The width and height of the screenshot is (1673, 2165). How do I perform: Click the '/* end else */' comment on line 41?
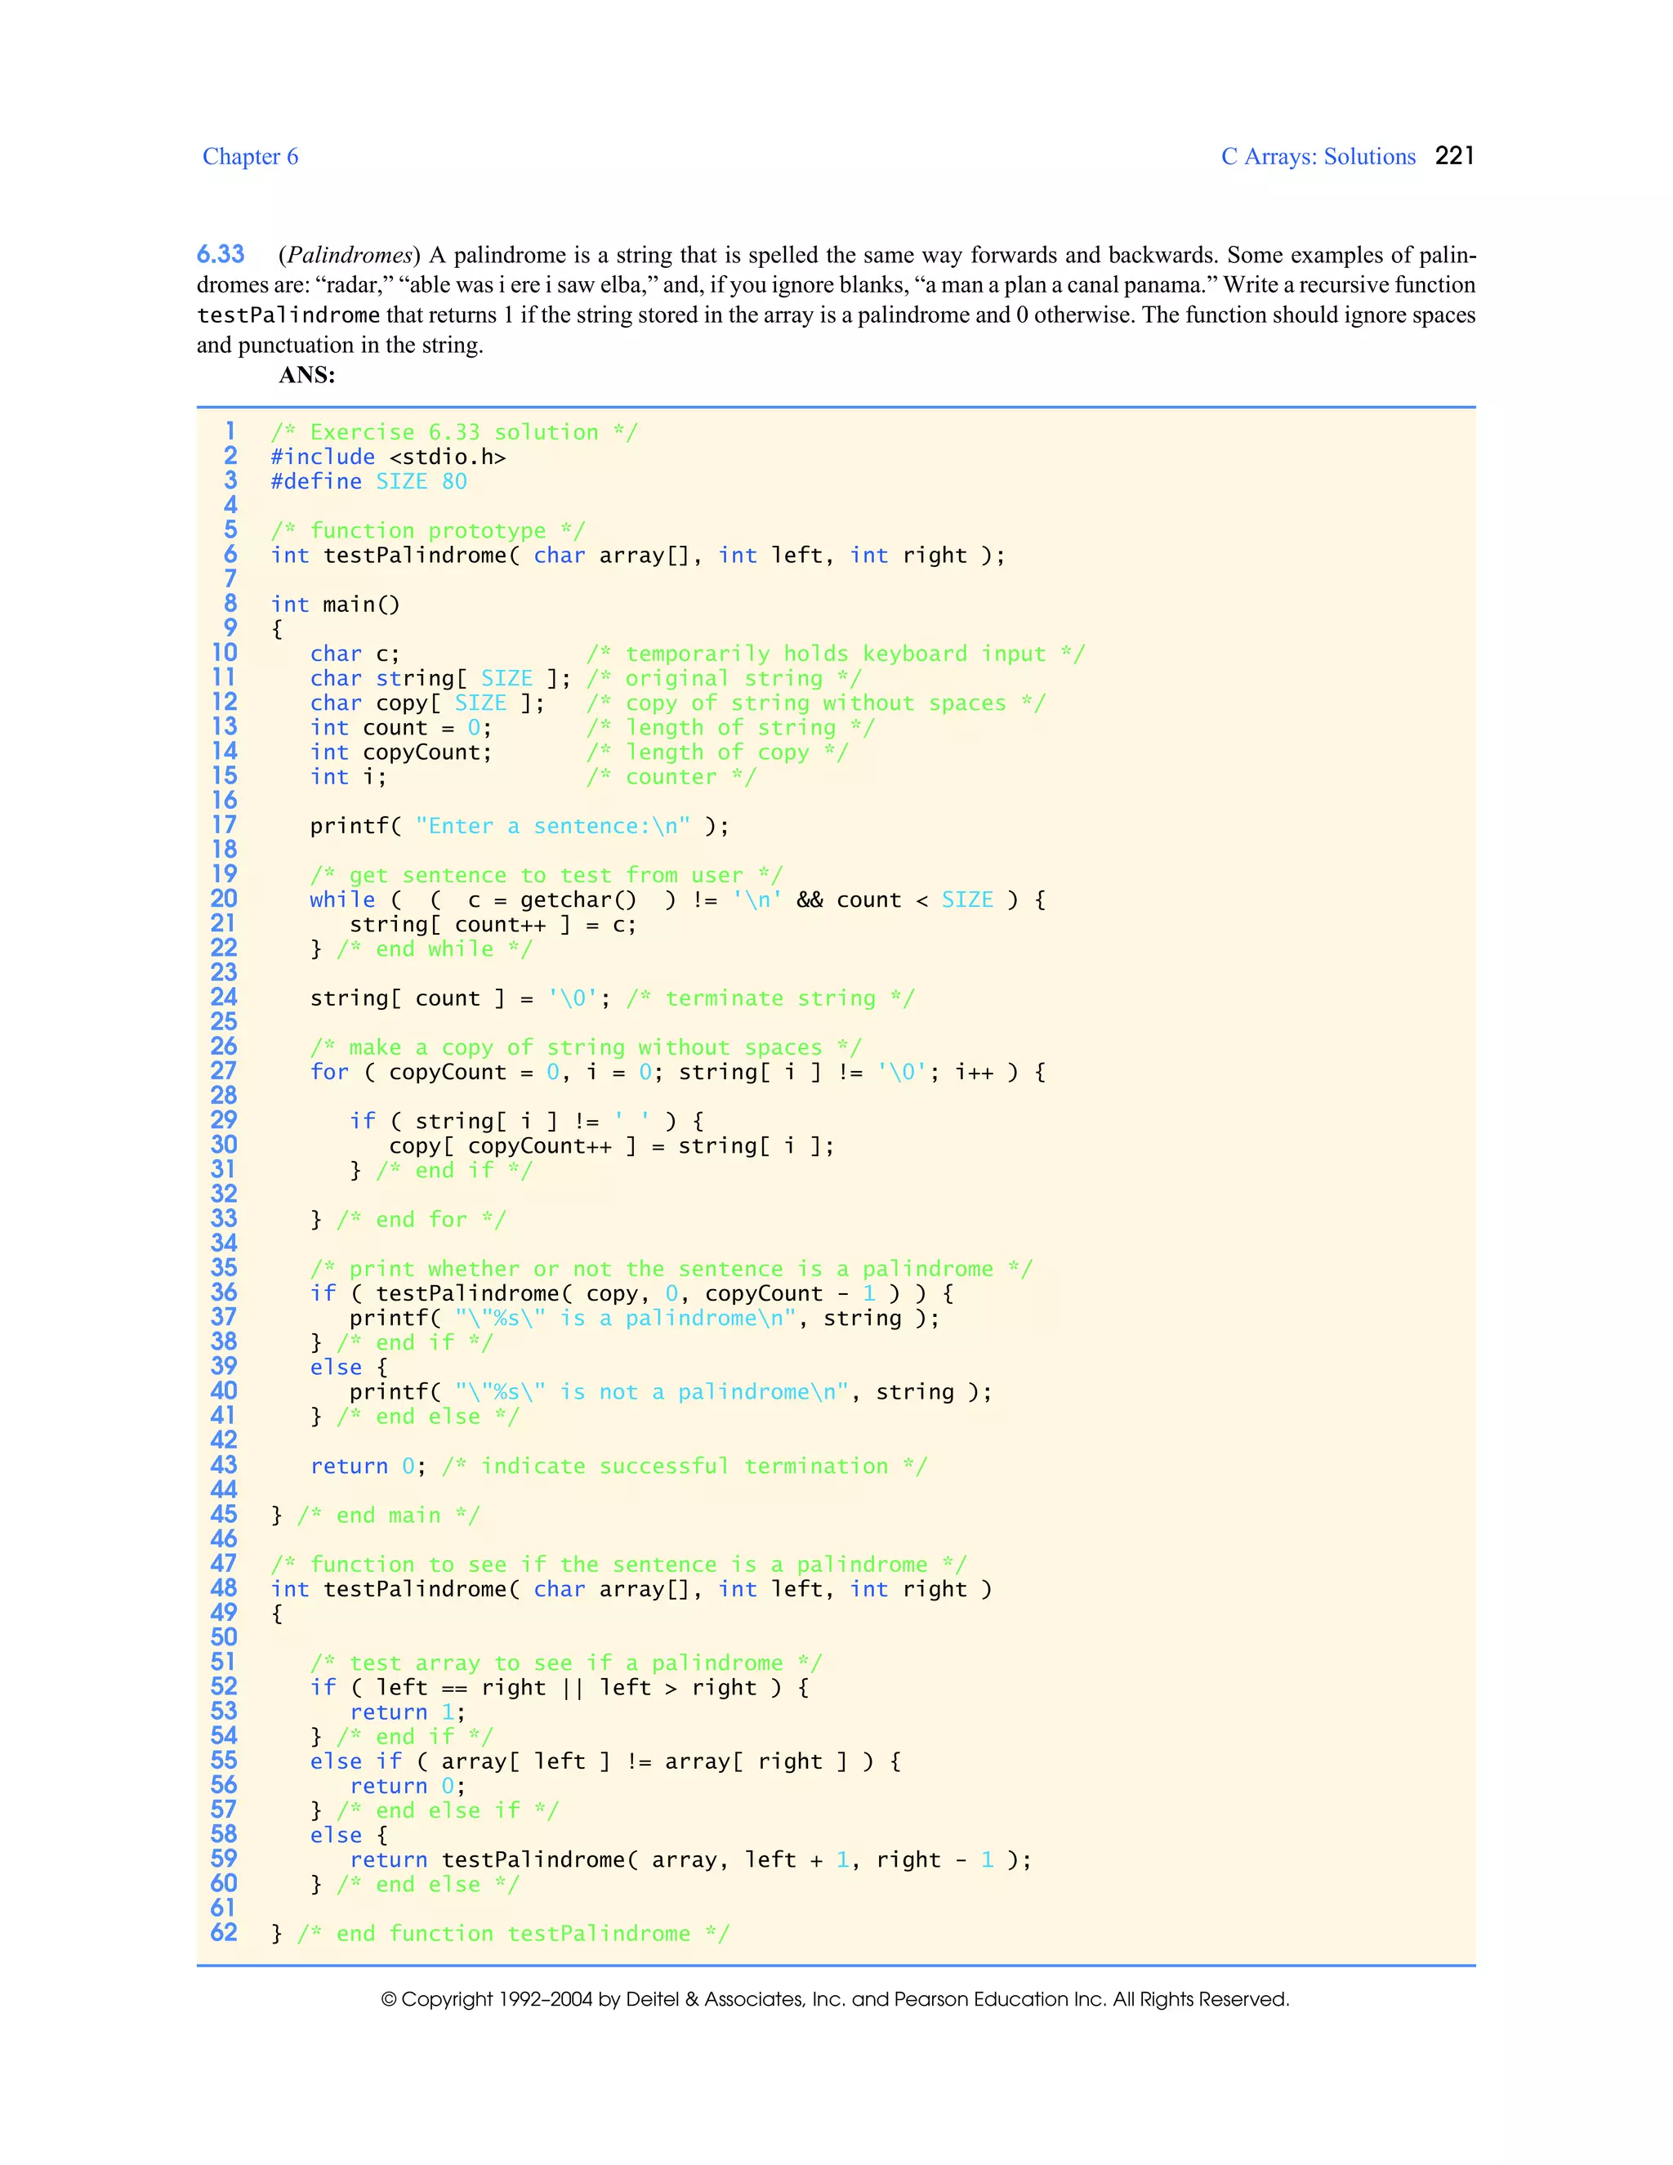pos(427,1417)
